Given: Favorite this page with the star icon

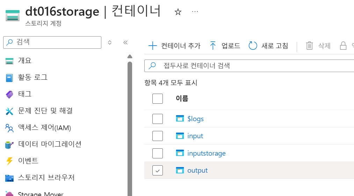Looking at the screenshot, I should pos(178,12).
